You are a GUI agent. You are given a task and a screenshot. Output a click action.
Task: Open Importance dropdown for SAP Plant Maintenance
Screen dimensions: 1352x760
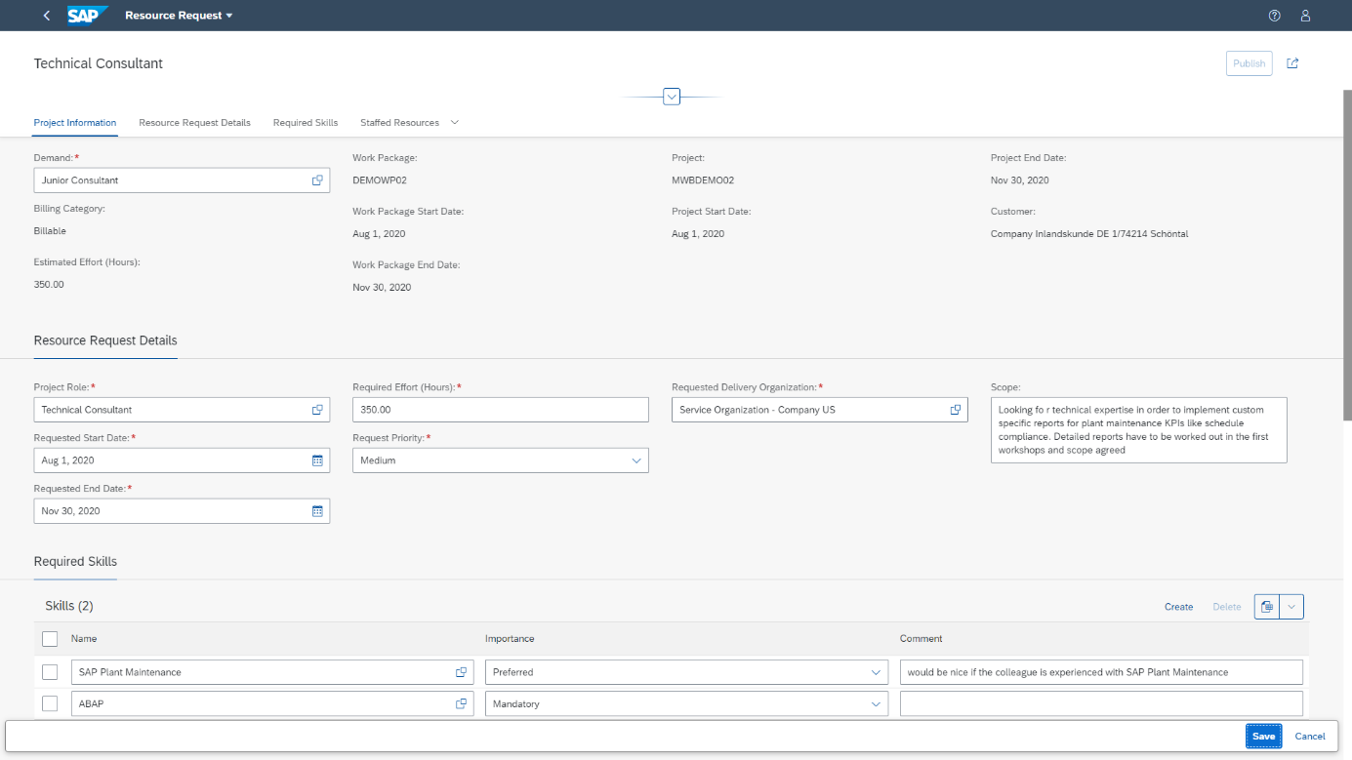point(876,672)
